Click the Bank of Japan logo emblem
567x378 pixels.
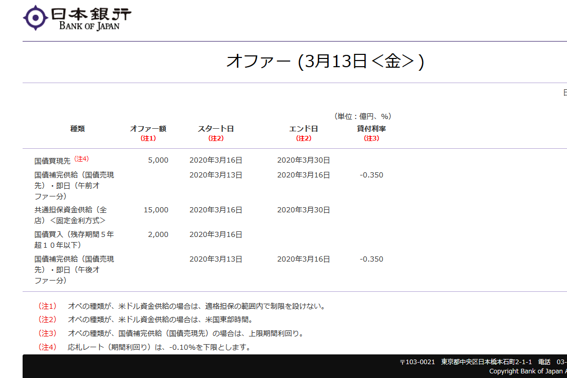[35, 17]
